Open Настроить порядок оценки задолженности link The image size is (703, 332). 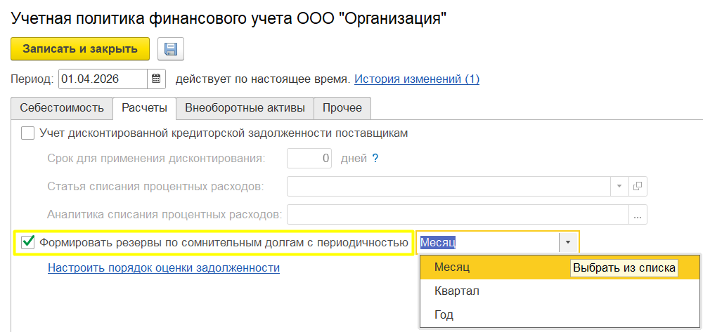tap(164, 268)
